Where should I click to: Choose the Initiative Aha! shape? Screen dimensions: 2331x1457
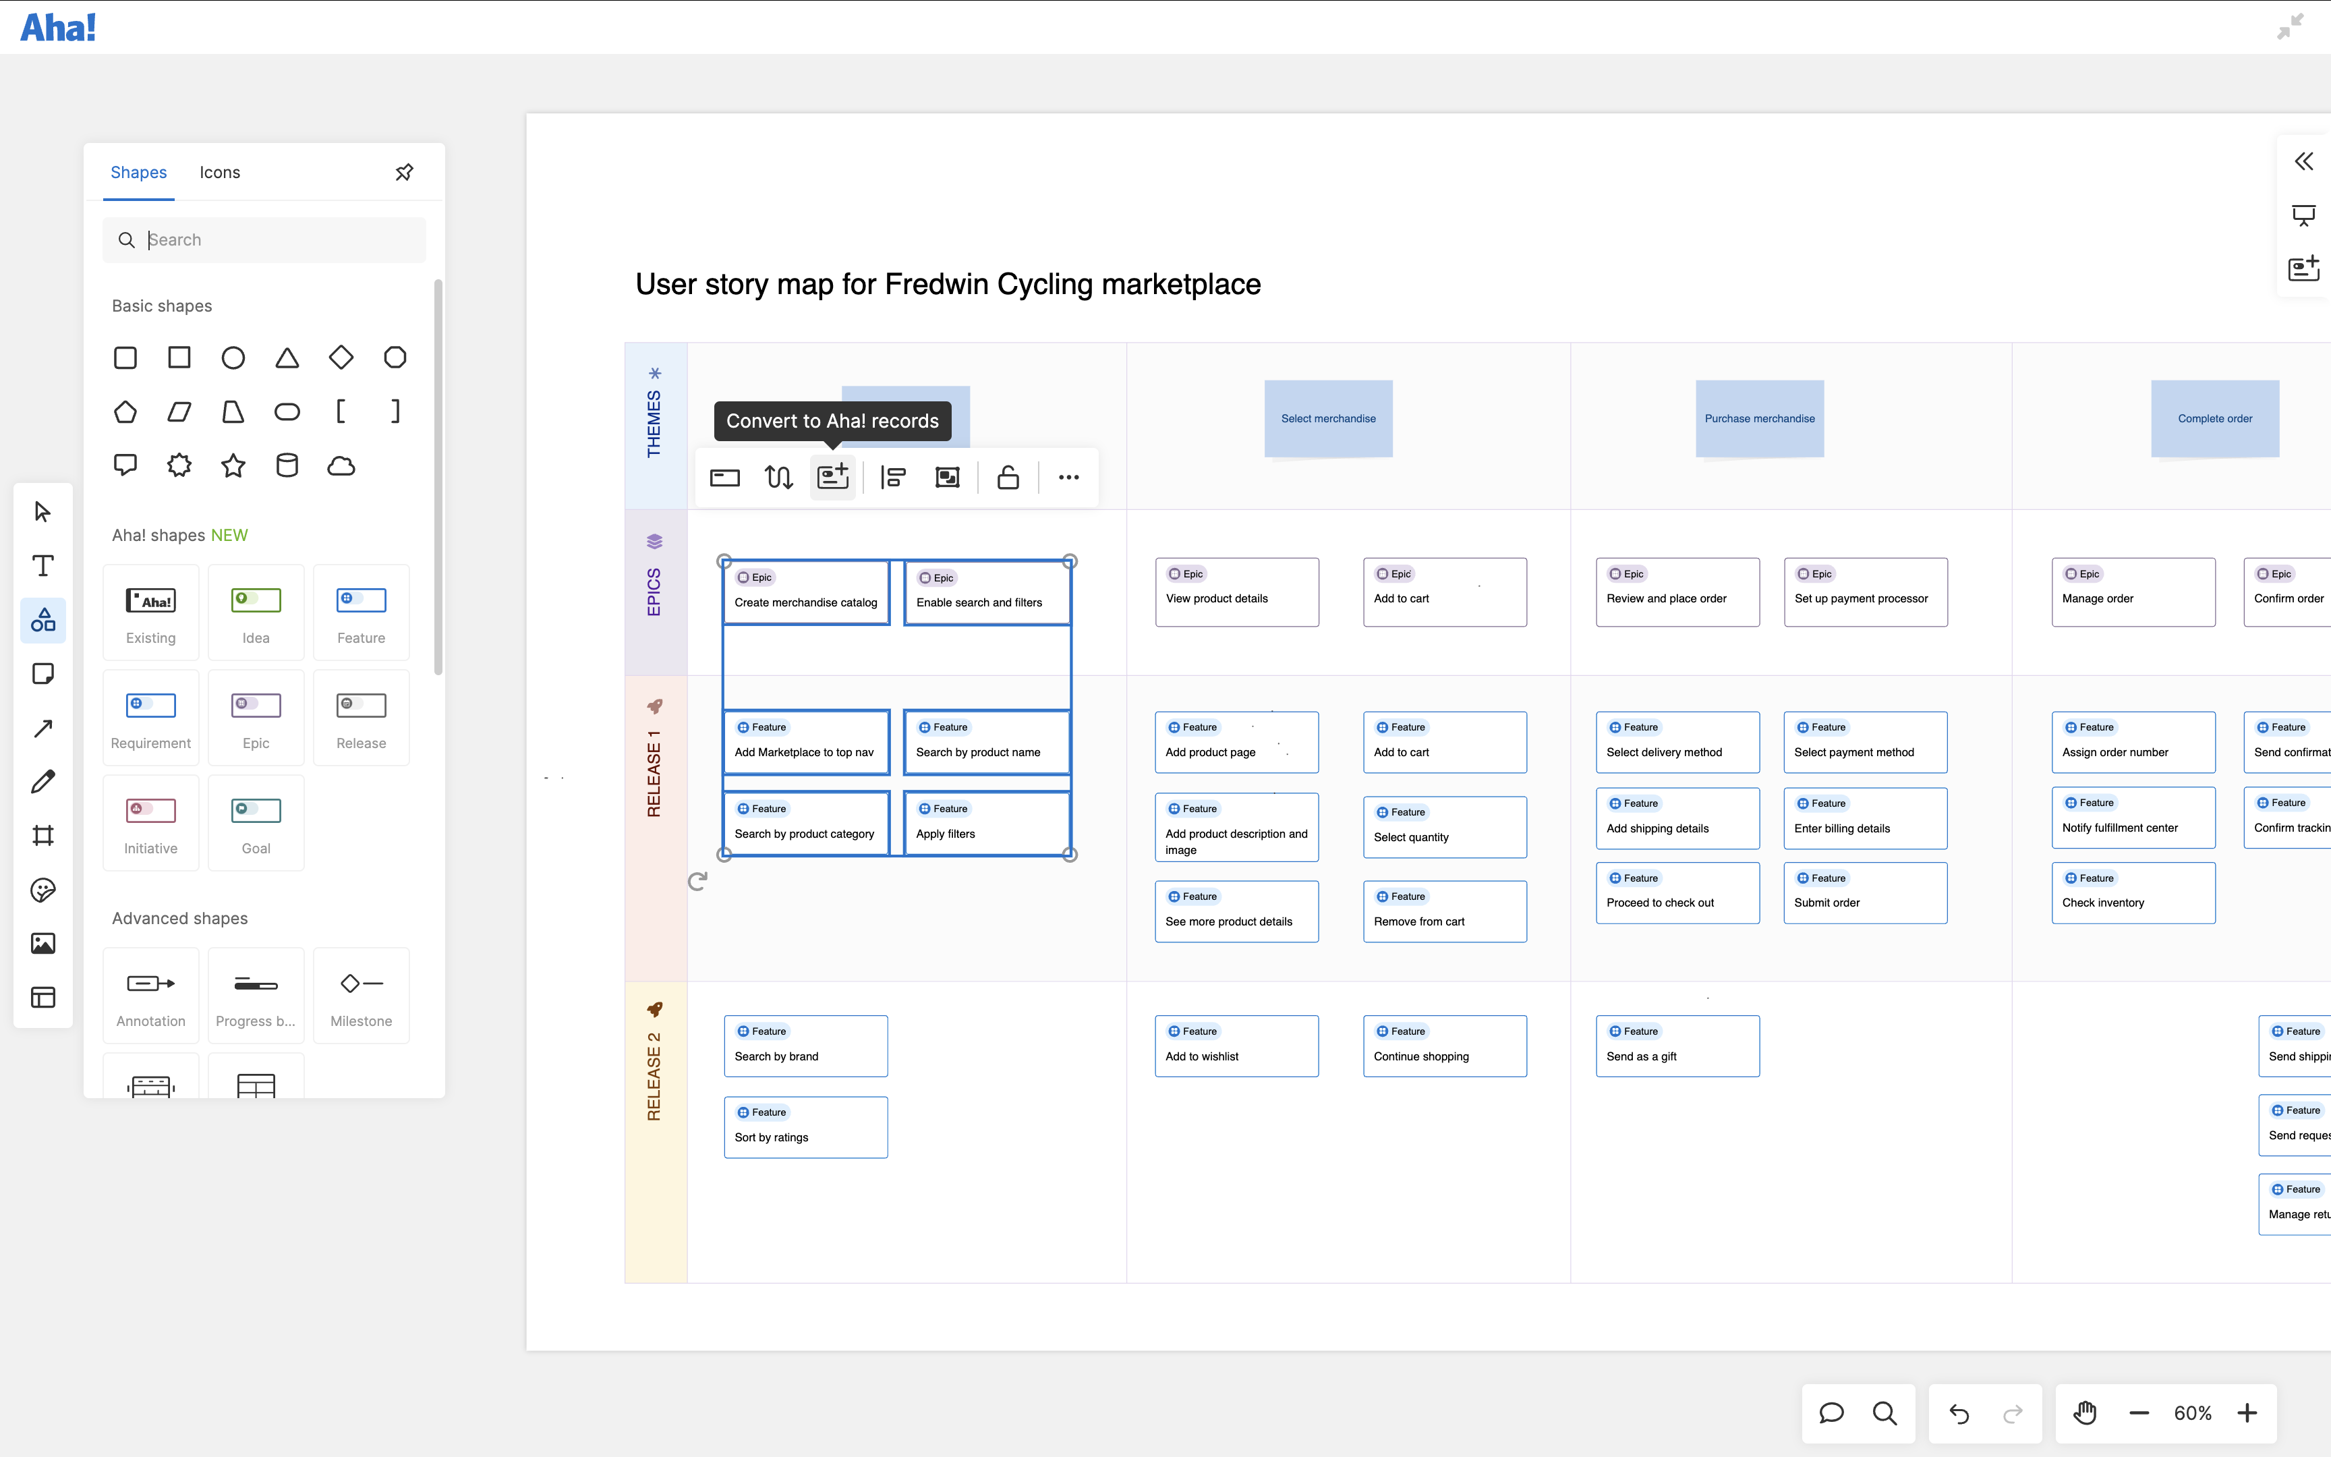[x=151, y=823]
